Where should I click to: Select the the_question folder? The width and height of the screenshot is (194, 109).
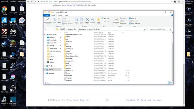[x=70, y=61]
